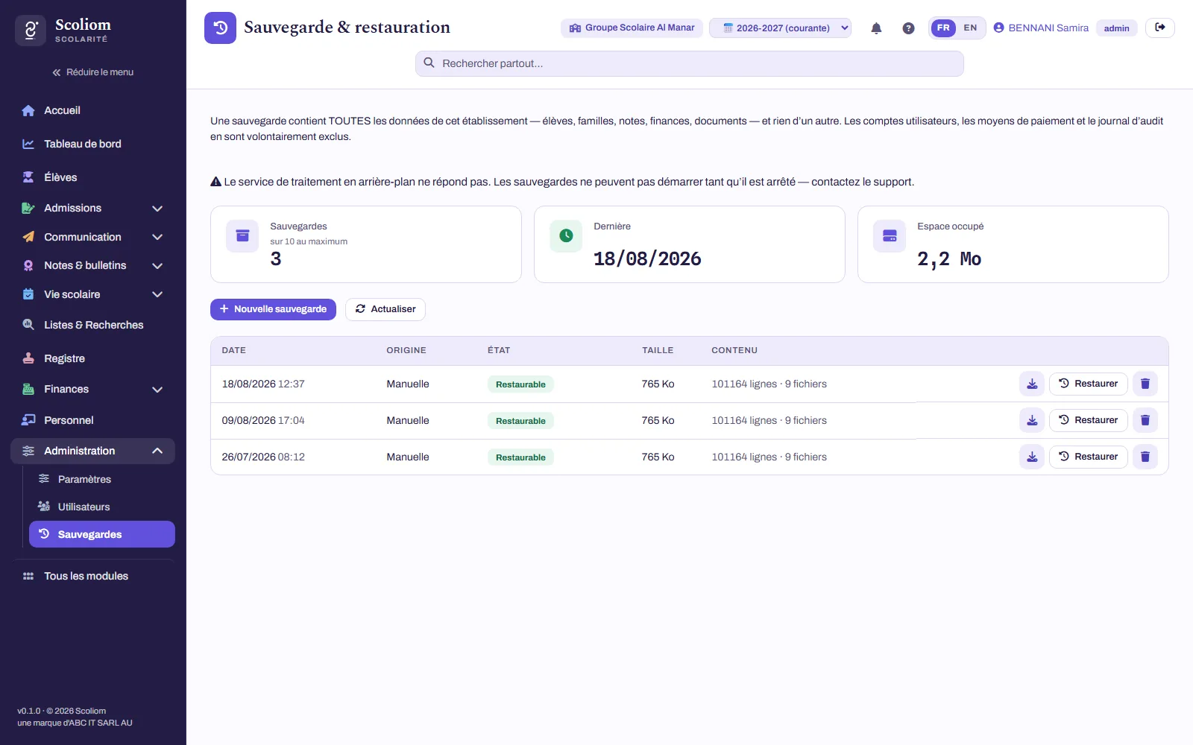Expand the Notes & bulletins submenu
1193x745 pixels.
click(157, 266)
